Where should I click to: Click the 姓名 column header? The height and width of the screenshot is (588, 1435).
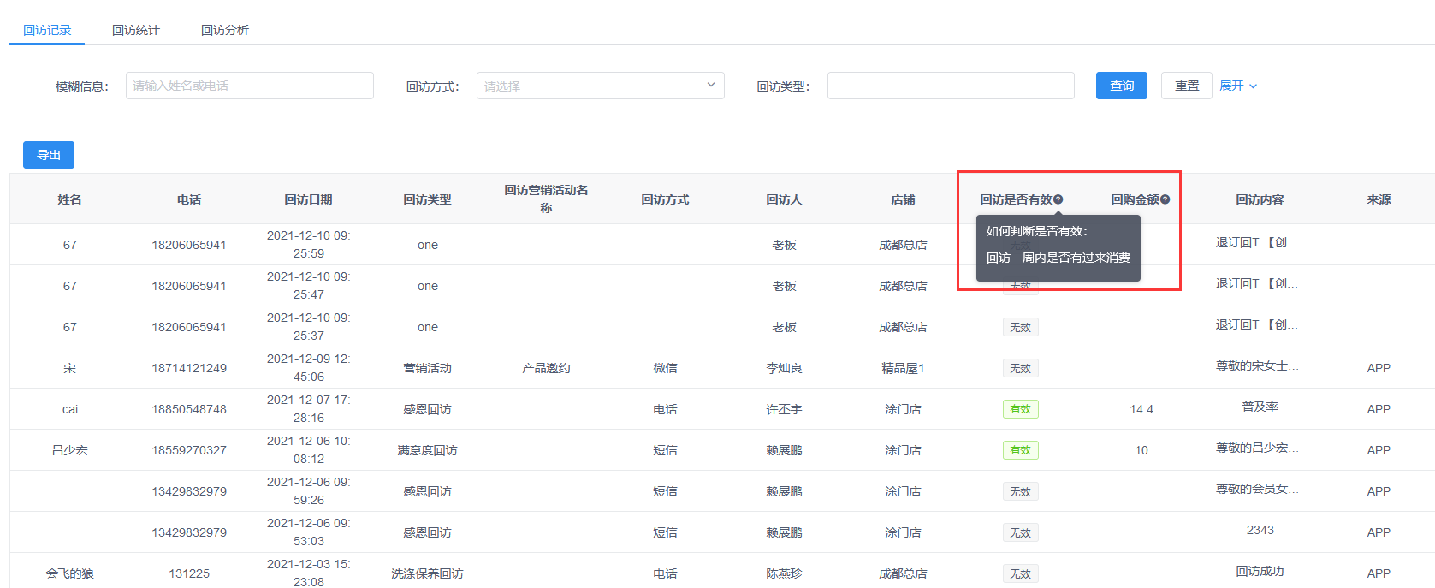coord(70,199)
